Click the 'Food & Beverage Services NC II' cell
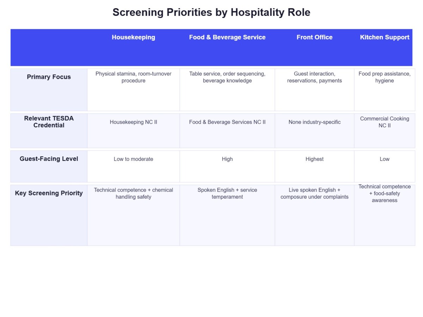This screenshot has height=317, width=423. click(x=227, y=131)
